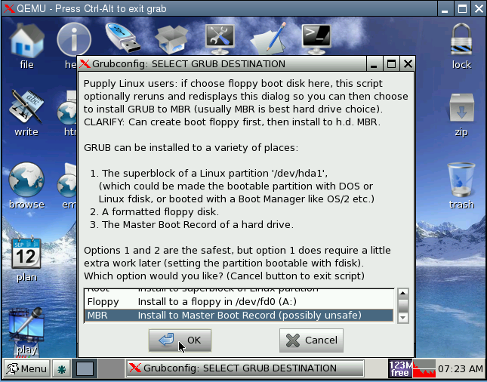Image resolution: width=487 pixels, height=382 pixels.
Task: Select the Floppy install option
Action: [x=239, y=301]
